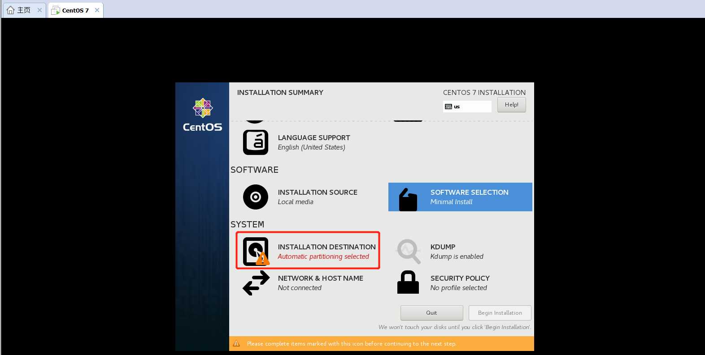Open SOFTWARE SELECTION spoke
The image size is (705, 355).
tap(460, 197)
